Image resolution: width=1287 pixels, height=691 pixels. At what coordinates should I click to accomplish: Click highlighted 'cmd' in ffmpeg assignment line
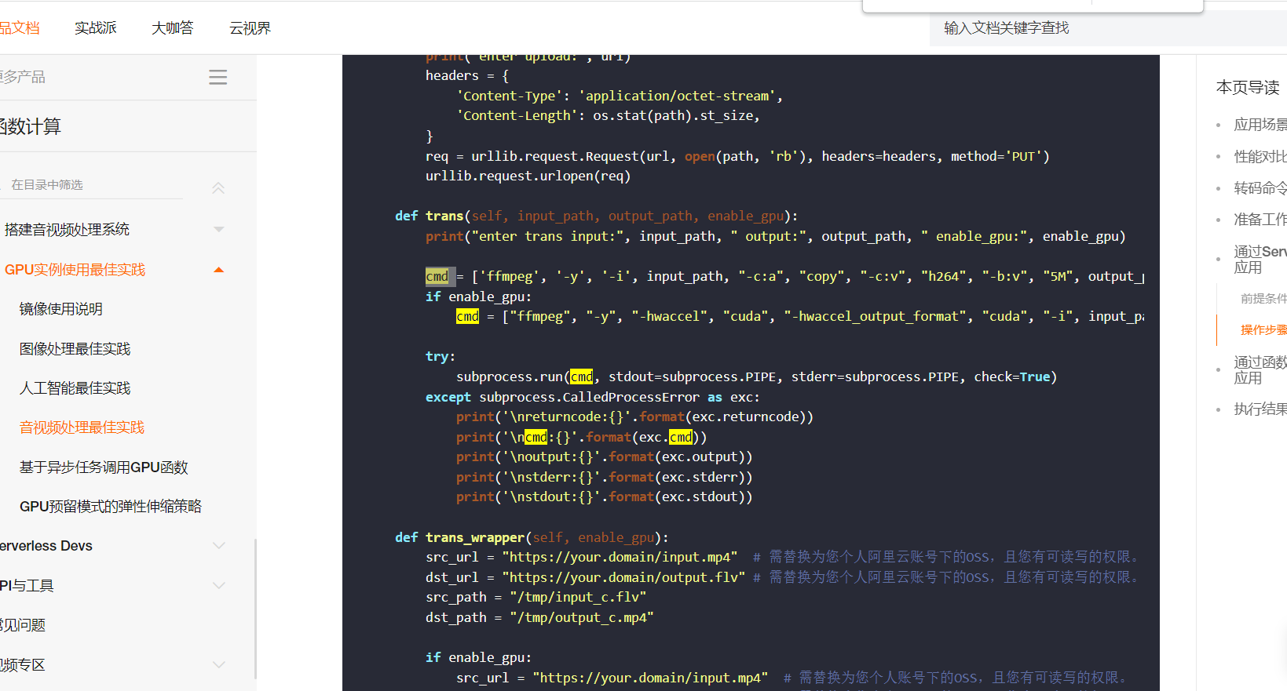tap(437, 276)
